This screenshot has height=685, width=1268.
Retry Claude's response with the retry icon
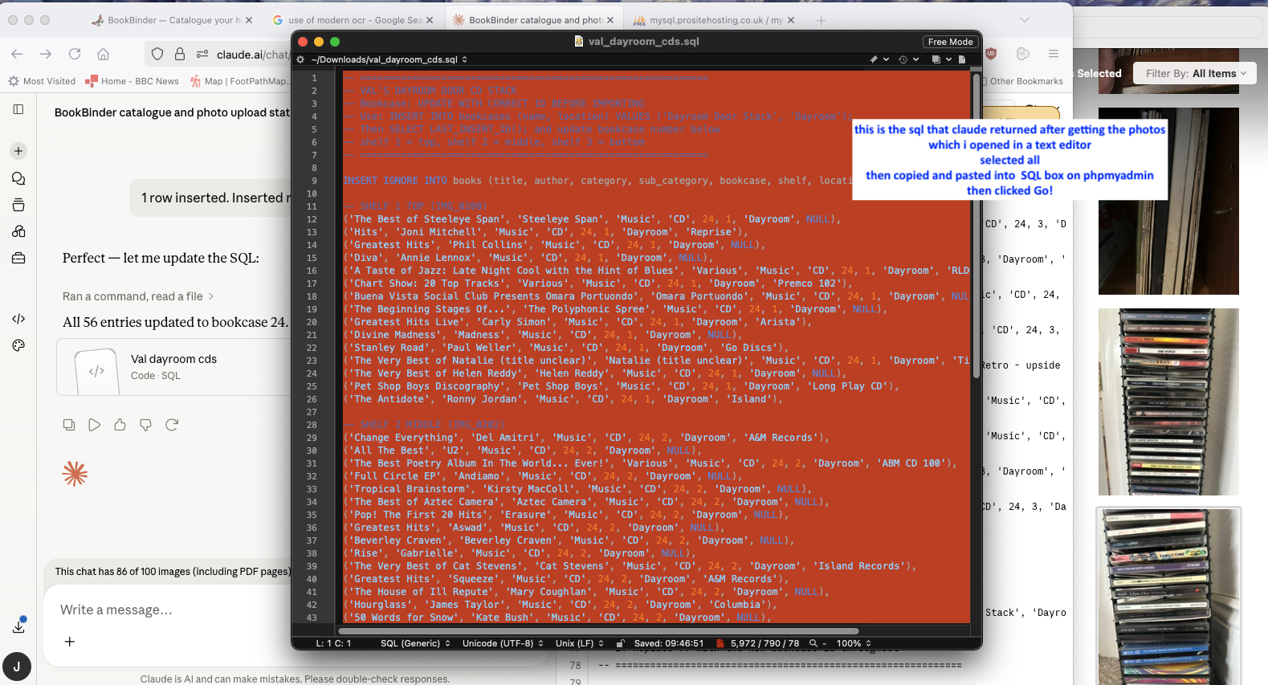pos(172,425)
